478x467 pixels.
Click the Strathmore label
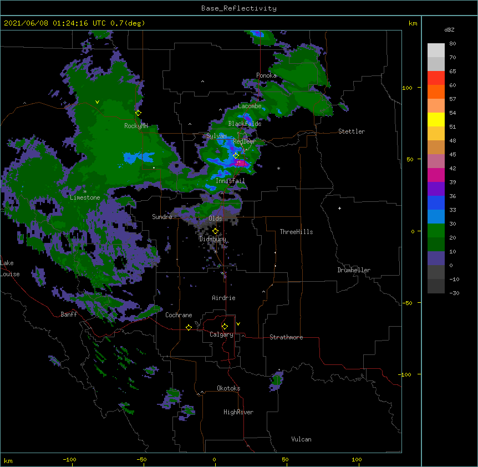pos(286,337)
